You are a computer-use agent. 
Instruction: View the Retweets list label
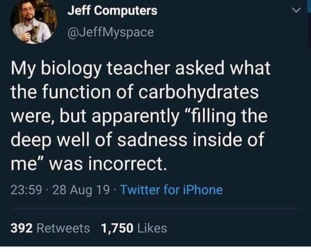pyautogui.click(x=63, y=228)
